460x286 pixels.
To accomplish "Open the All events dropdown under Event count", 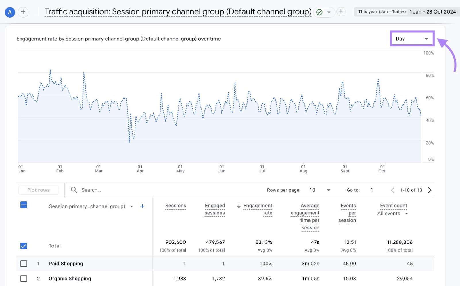I will [406, 214].
